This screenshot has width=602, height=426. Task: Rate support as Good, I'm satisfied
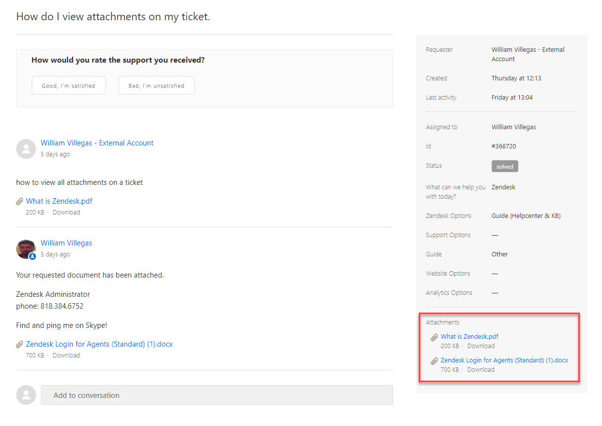coord(68,85)
